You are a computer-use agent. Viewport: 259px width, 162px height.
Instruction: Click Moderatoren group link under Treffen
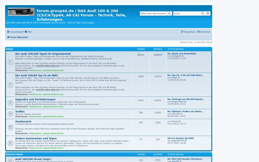click(x=36, y=116)
